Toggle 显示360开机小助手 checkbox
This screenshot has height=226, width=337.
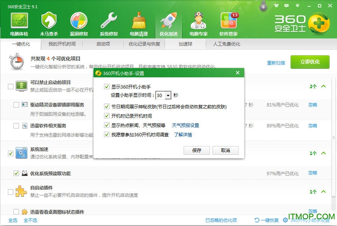coord(107,87)
